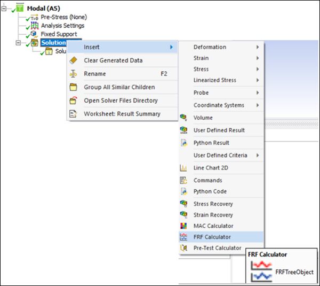Select Pre-Stress (None) tree item
Viewport: 320px width, 286px height.
pyautogui.click(x=63, y=17)
